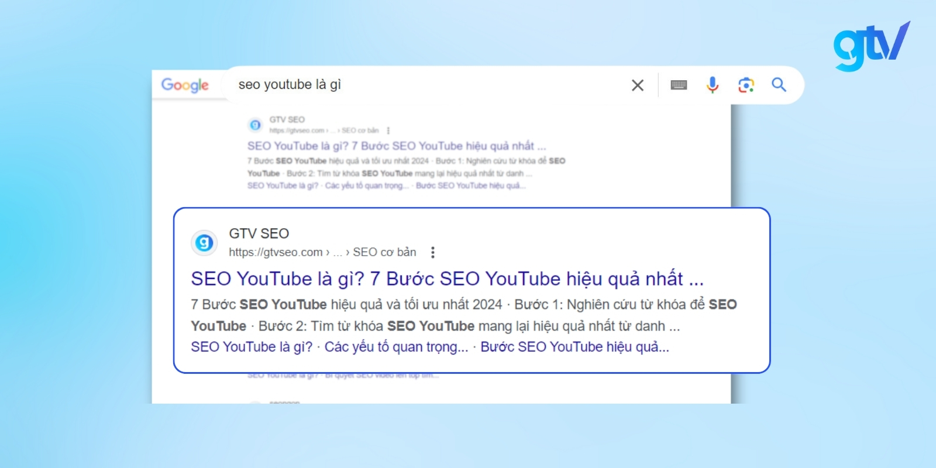Click "SEO YouTube là gì?" sitelink in enlarged card
The height and width of the screenshot is (468, 936).
tap(252, 347)
